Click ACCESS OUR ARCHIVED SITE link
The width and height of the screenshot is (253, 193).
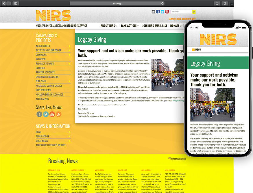(x=182, y=19)
